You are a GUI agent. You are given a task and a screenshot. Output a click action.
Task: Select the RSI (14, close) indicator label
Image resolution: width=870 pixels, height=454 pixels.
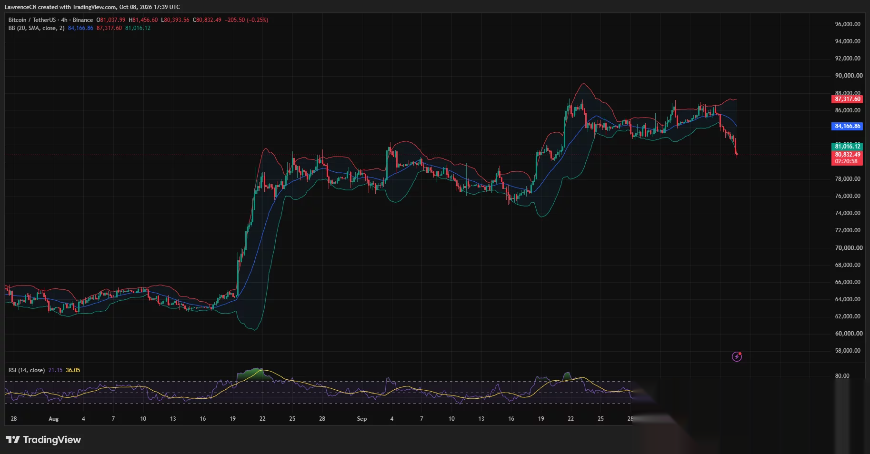click(27, 370)
